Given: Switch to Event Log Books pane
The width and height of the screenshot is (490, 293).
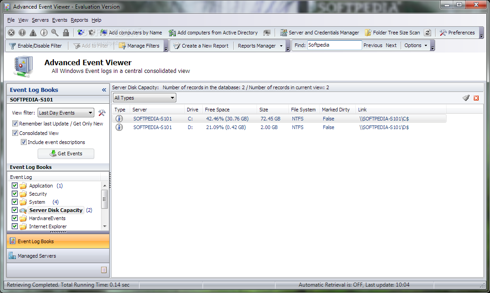Looking at the screenshot, I should point(58,241).
